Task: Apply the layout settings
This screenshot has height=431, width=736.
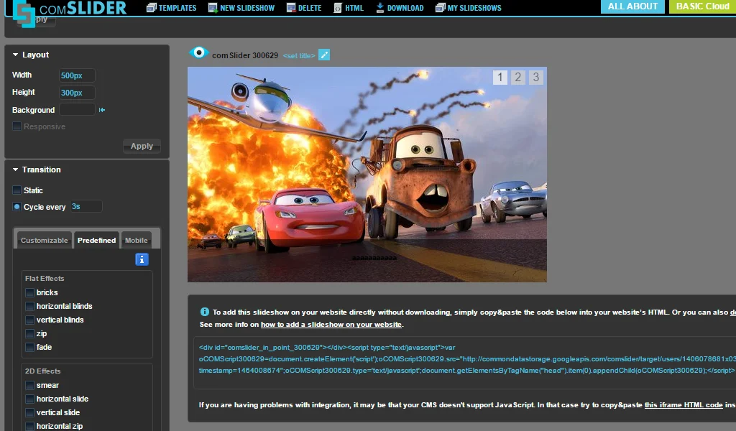Action: pos(141,146)
